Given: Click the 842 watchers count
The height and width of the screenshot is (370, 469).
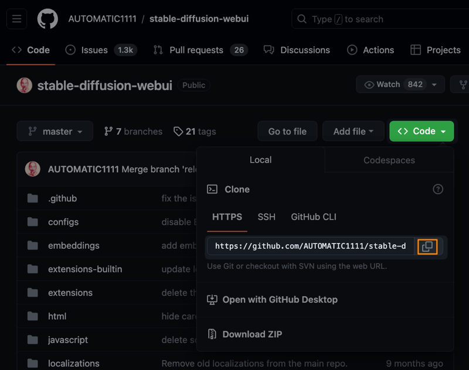Looking at the screenshot, I should 415,84.
